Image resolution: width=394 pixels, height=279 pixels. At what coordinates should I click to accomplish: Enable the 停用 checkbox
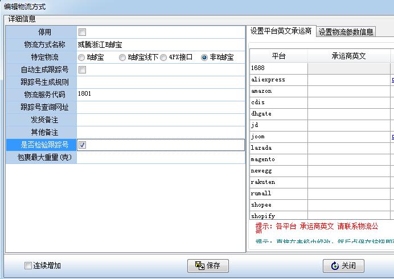[82, 32]
